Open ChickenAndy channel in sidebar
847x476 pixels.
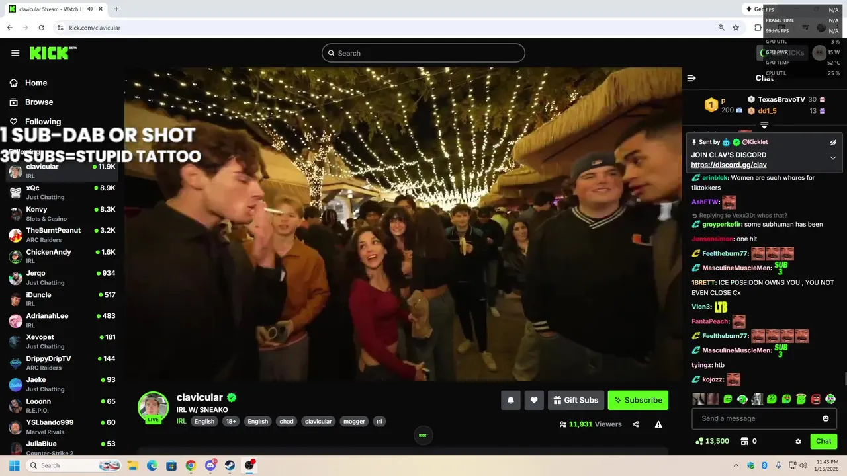click(x=62, y=256)
